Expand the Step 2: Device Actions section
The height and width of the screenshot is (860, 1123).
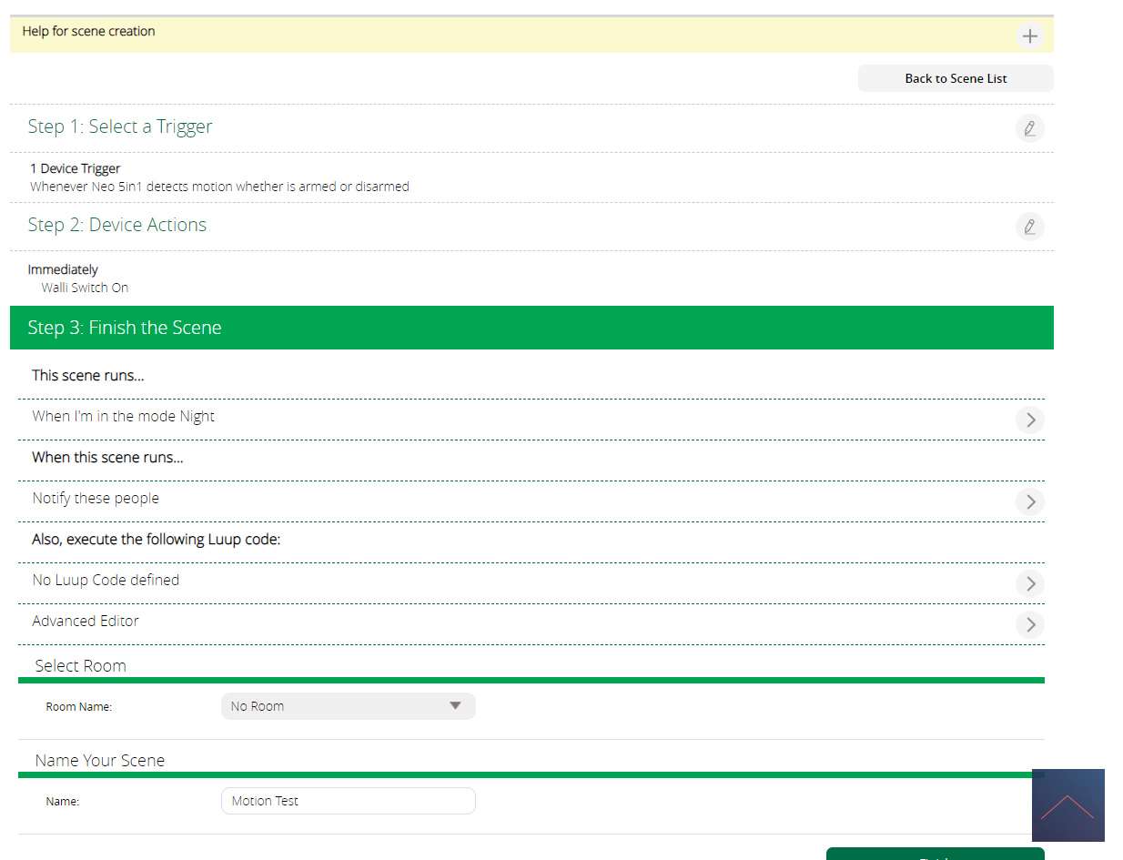pyautogui.click(x=117, y=225)
